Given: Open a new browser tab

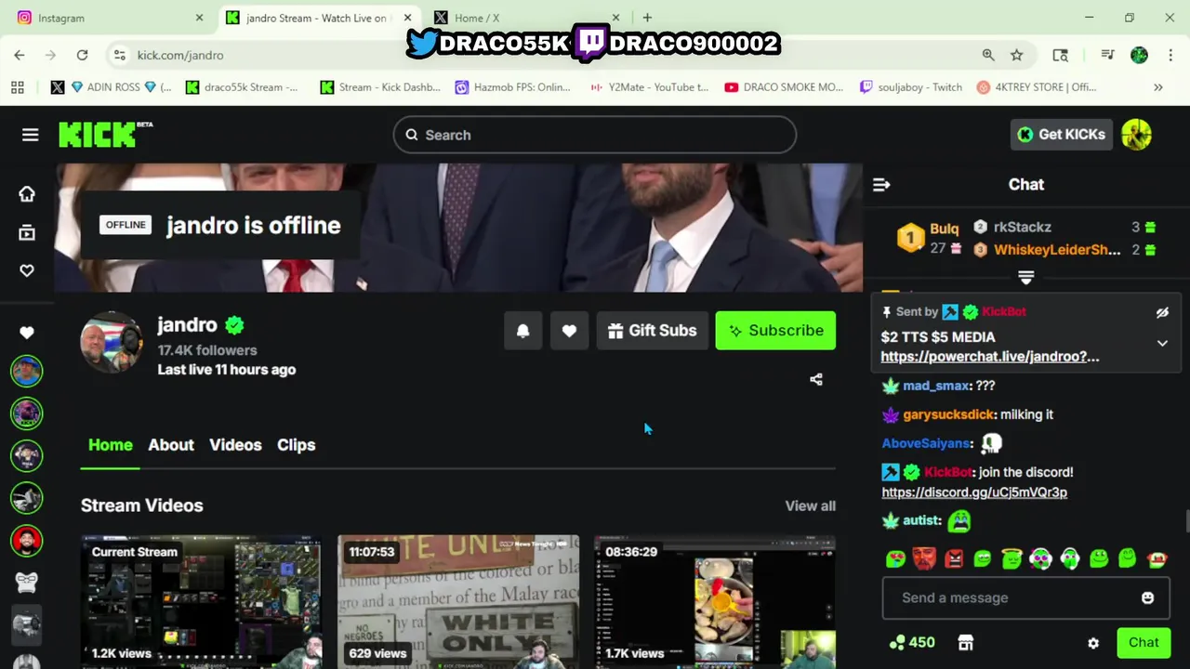Looking at the screenshot, I should [647, 18].
